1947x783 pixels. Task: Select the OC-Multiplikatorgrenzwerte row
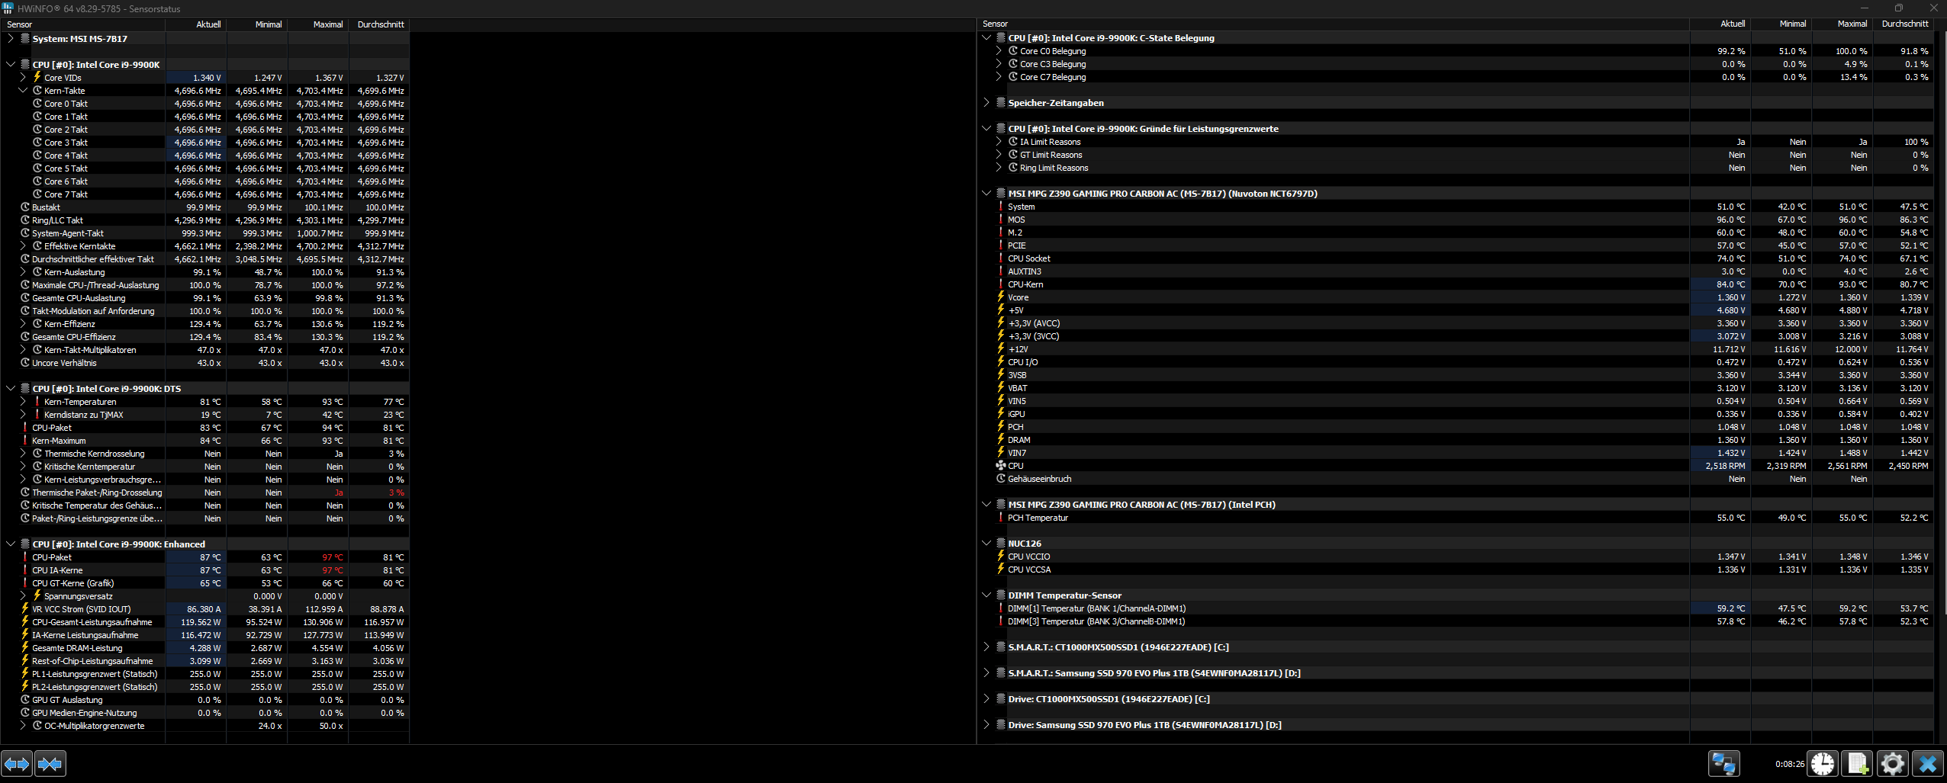[x=204, y=725]
